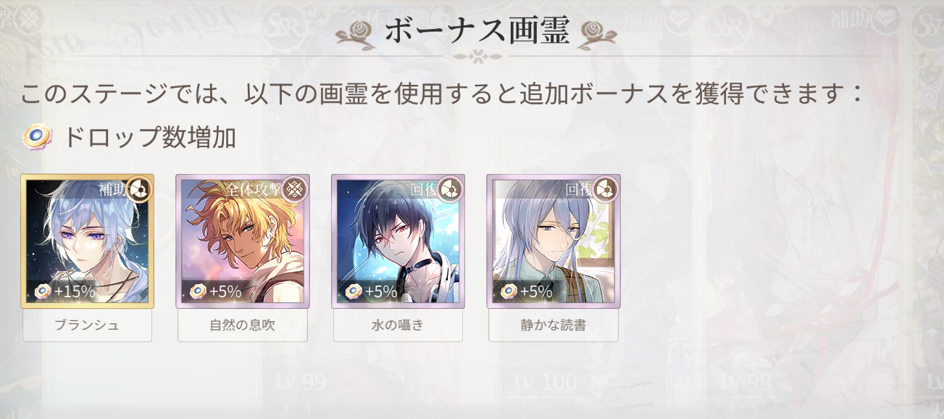The width and height of the screenshot is (944, 419).
Task: Click the recovery type icon on 水の囁き card
Action: pyautogui.click(x=449, y=190)
